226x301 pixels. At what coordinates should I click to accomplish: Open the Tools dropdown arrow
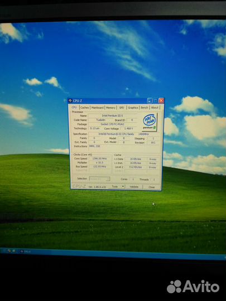[123, 186]
